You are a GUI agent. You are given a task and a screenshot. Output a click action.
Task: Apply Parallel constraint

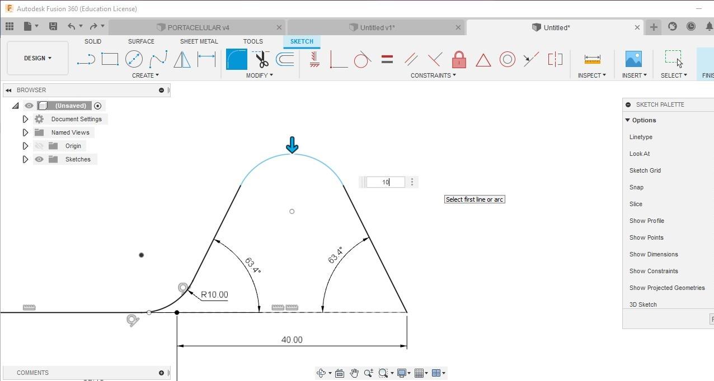click(411, 59)
